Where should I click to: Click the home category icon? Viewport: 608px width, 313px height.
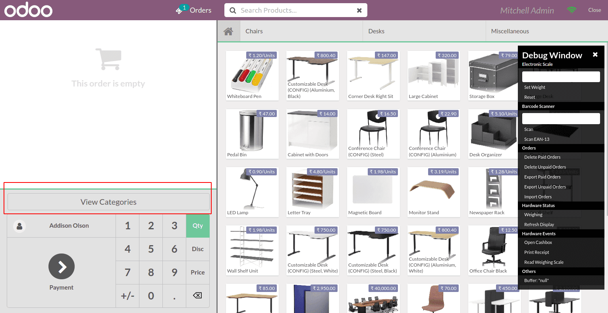click(228, 31)
